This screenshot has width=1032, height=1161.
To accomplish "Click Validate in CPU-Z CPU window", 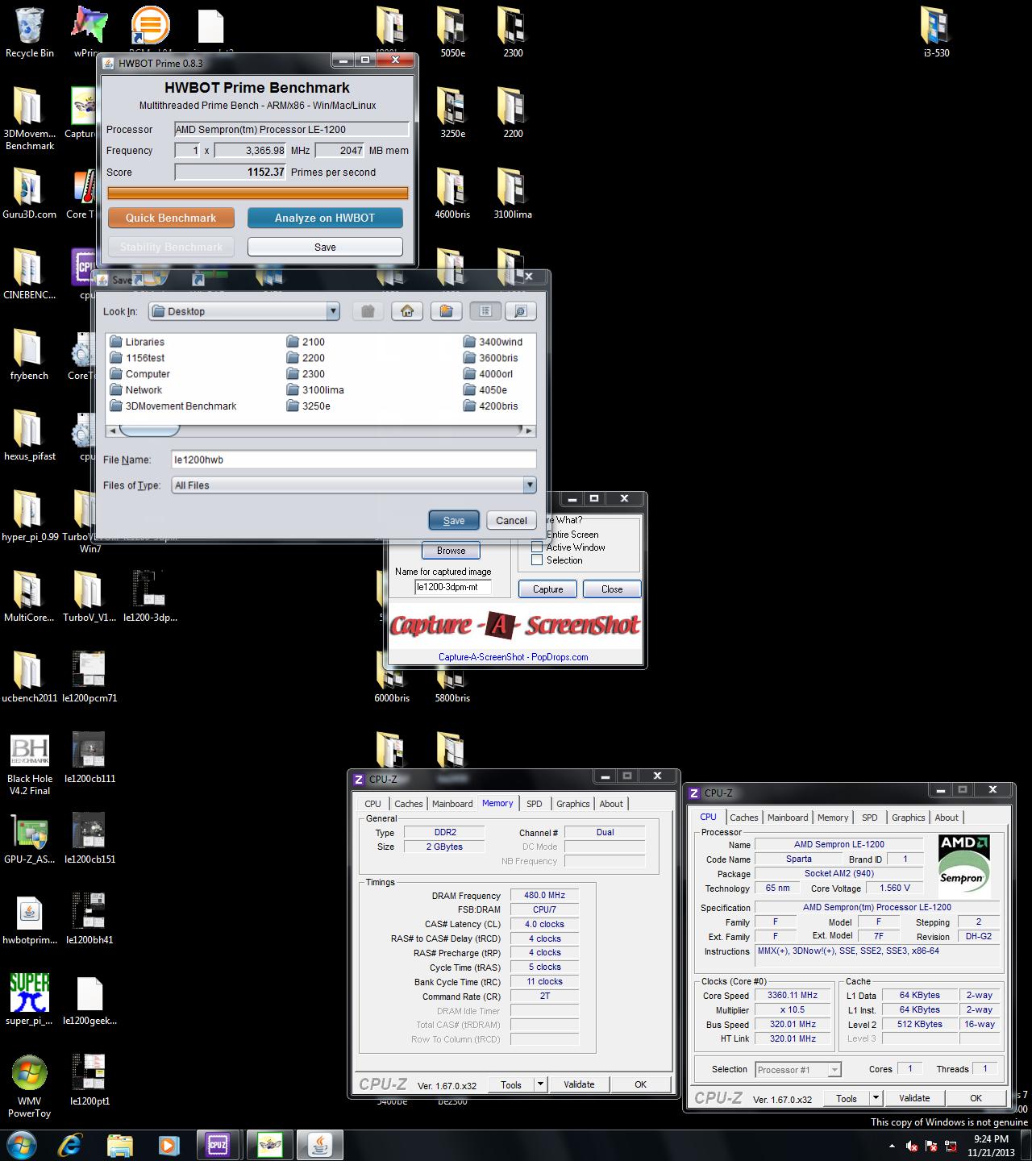I will (914, 1098).
